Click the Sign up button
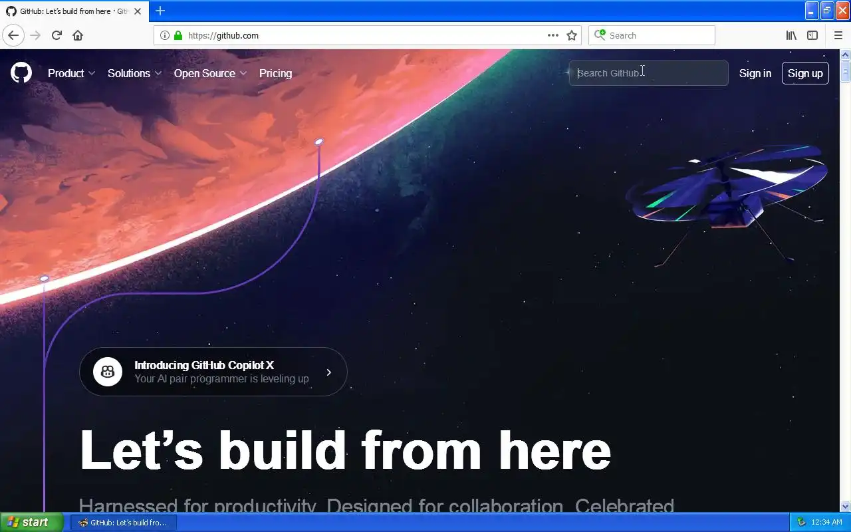 click(805, 73)
